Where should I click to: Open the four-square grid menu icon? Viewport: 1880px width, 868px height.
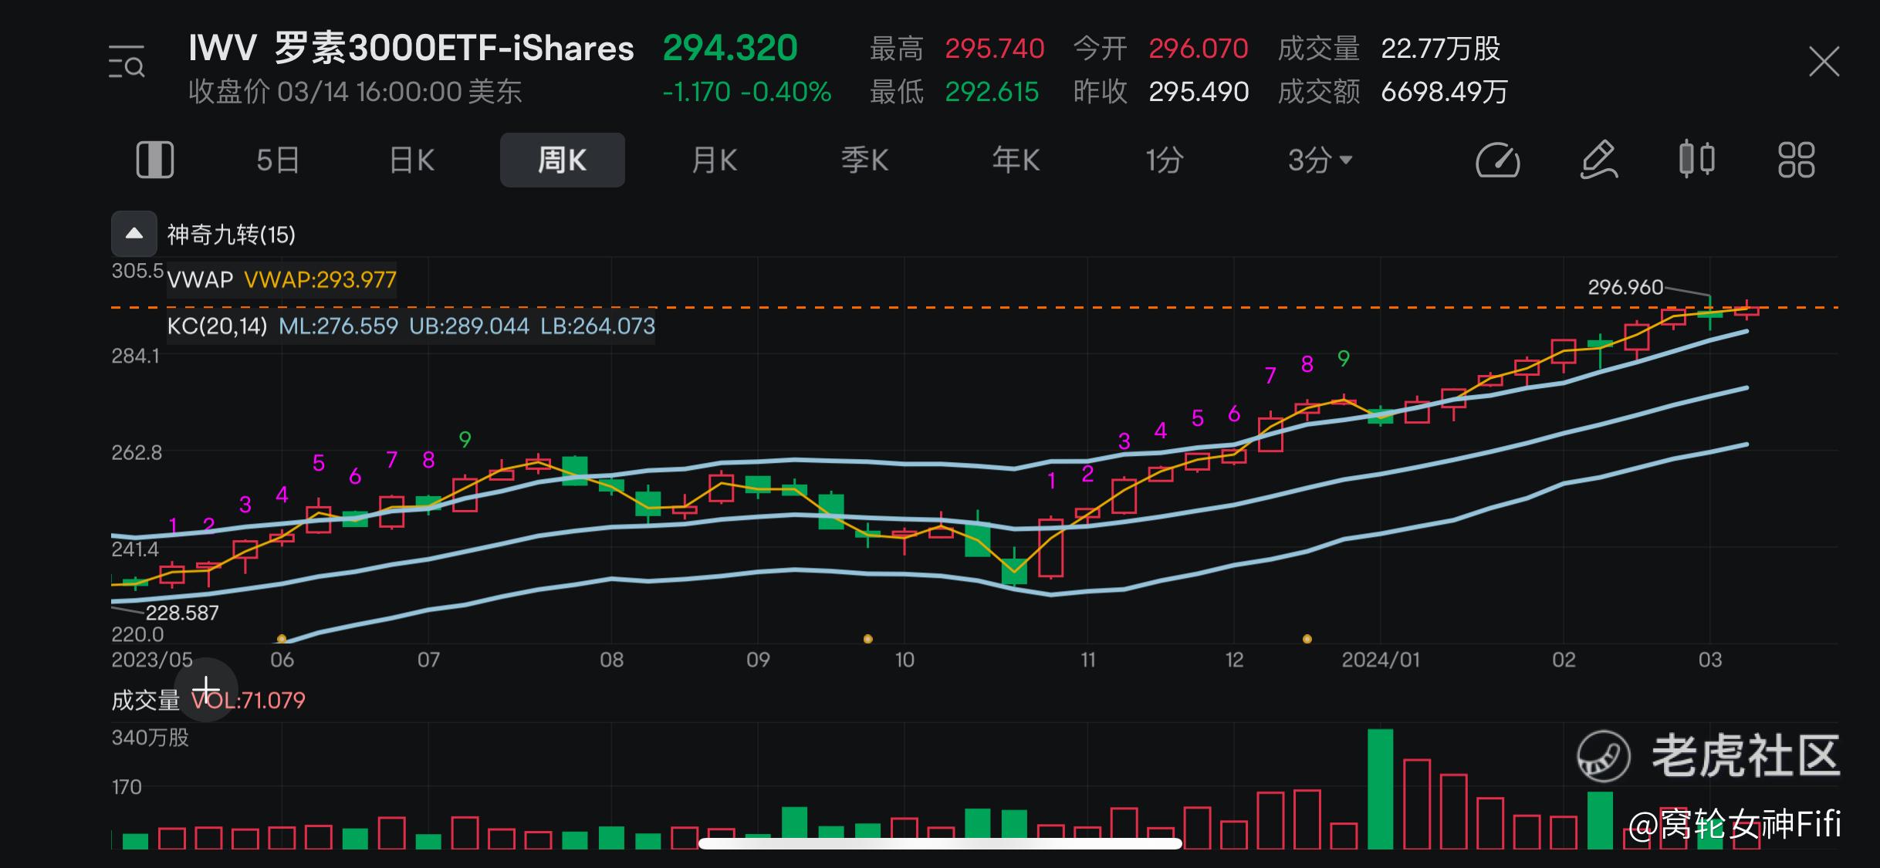(1797, 160)
